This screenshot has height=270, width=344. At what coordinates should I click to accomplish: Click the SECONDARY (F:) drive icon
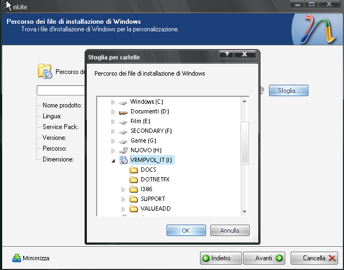[x=123, y=132]
